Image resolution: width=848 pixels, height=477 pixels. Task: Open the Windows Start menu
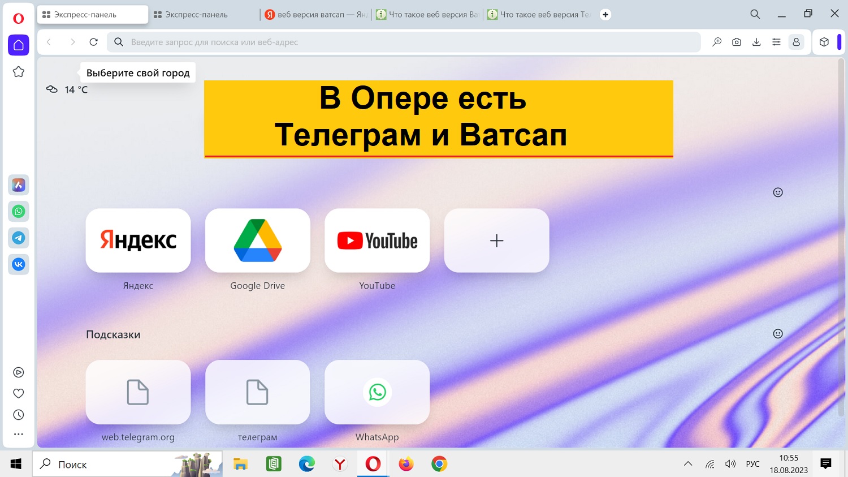[x=16, y=464]
